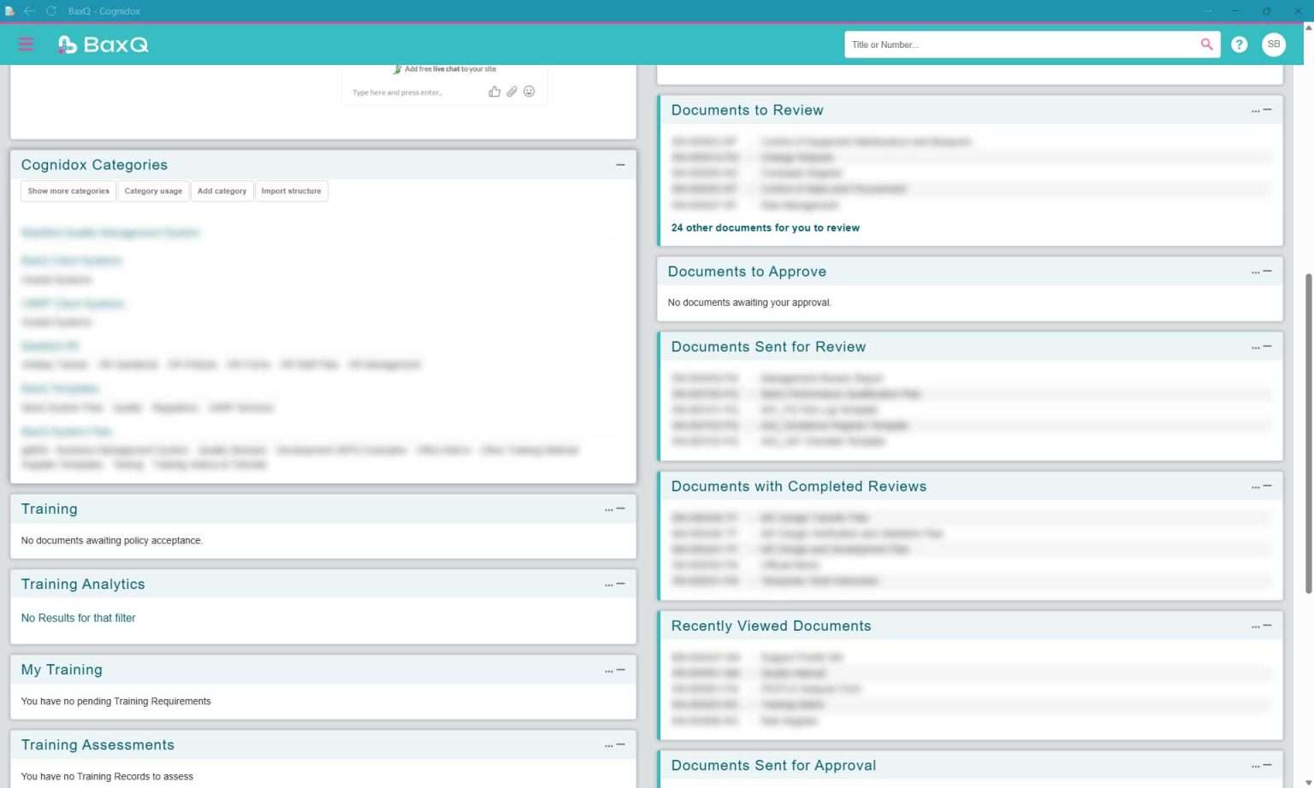Viewport: 1314px width, 788px height.
Task: Click the search magnifier icon
Action: click(1206, 44)
